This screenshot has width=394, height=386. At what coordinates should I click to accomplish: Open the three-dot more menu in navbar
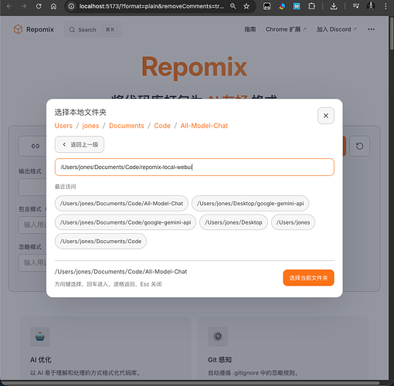pos(371,29)
